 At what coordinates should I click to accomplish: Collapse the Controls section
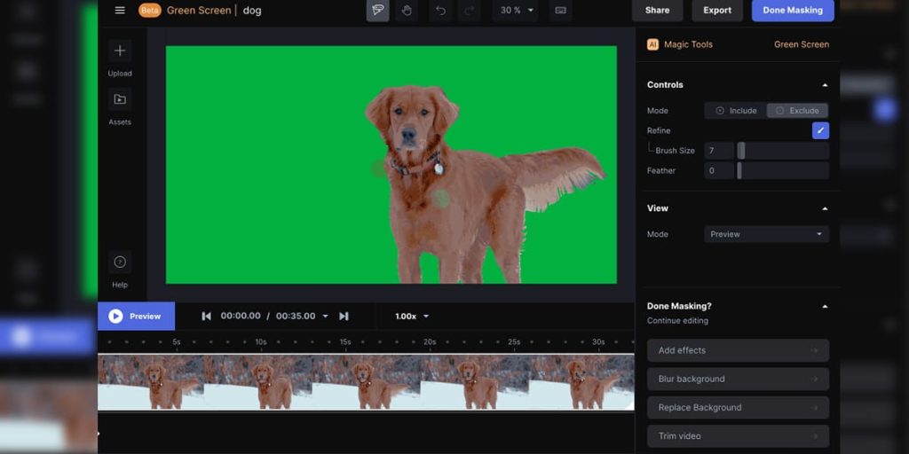coord(825,85)
